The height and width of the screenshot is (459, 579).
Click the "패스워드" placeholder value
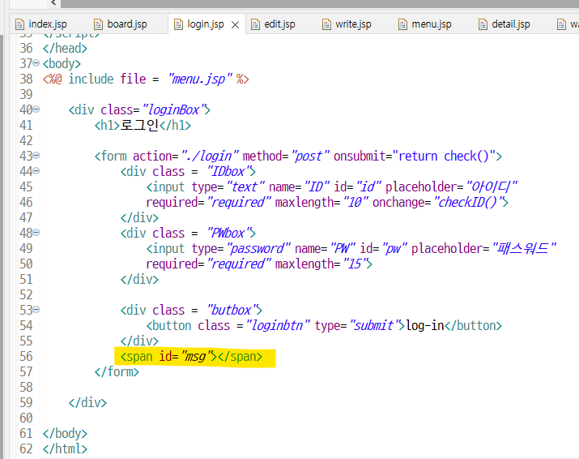coord(524,248)
